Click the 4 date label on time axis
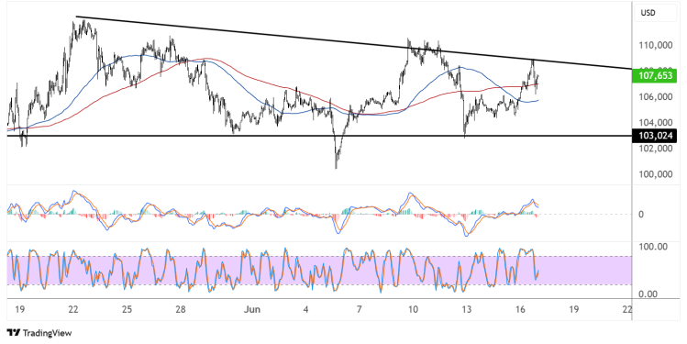The width and height of the screenshot is (687, 344). [305, 309]
